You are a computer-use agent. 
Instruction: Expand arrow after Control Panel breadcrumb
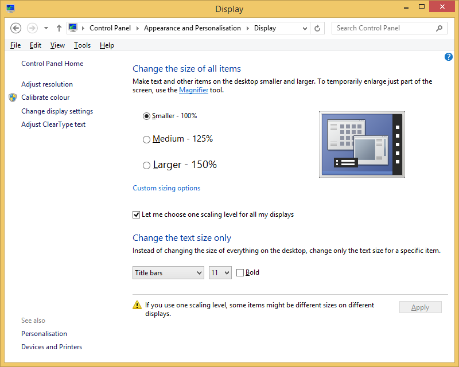click(137, 29)
